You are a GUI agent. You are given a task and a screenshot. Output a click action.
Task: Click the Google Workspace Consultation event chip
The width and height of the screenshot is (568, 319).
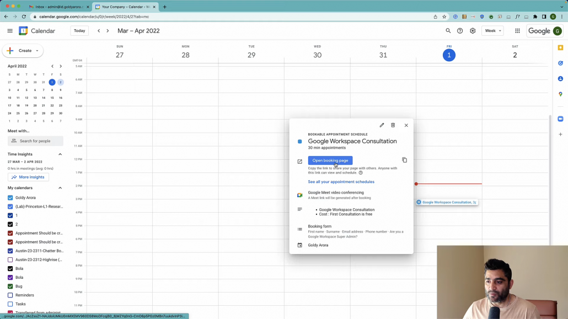(446, 202)
